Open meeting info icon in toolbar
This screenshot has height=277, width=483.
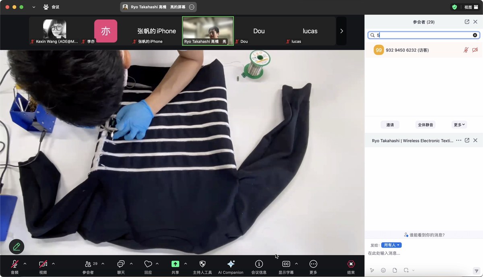pyautogui.click(x=259, y=264)
